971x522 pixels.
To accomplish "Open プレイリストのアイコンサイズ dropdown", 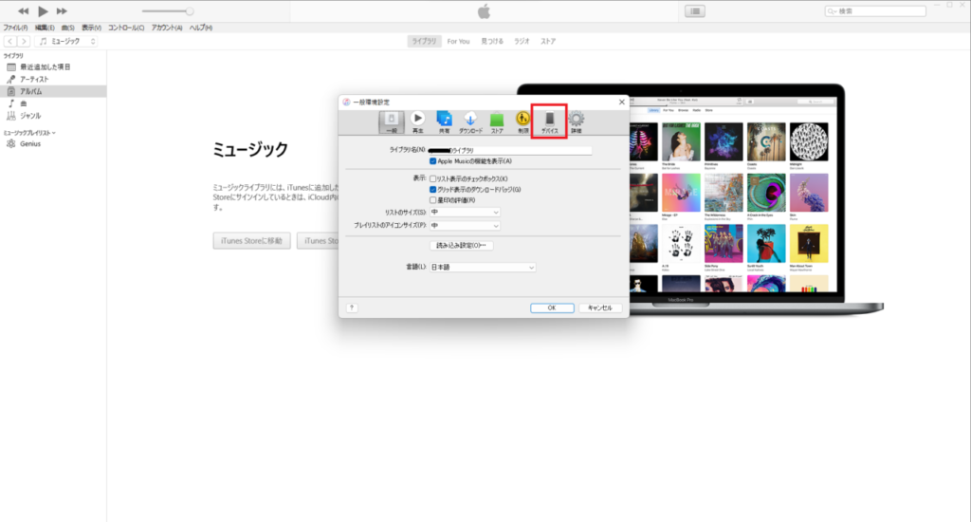I will 465,226.
